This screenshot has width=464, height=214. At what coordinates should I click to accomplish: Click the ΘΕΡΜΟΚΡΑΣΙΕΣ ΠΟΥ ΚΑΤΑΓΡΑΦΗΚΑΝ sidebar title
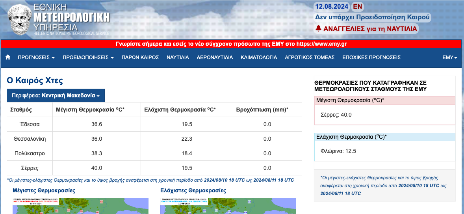click(x=371, y=86)
